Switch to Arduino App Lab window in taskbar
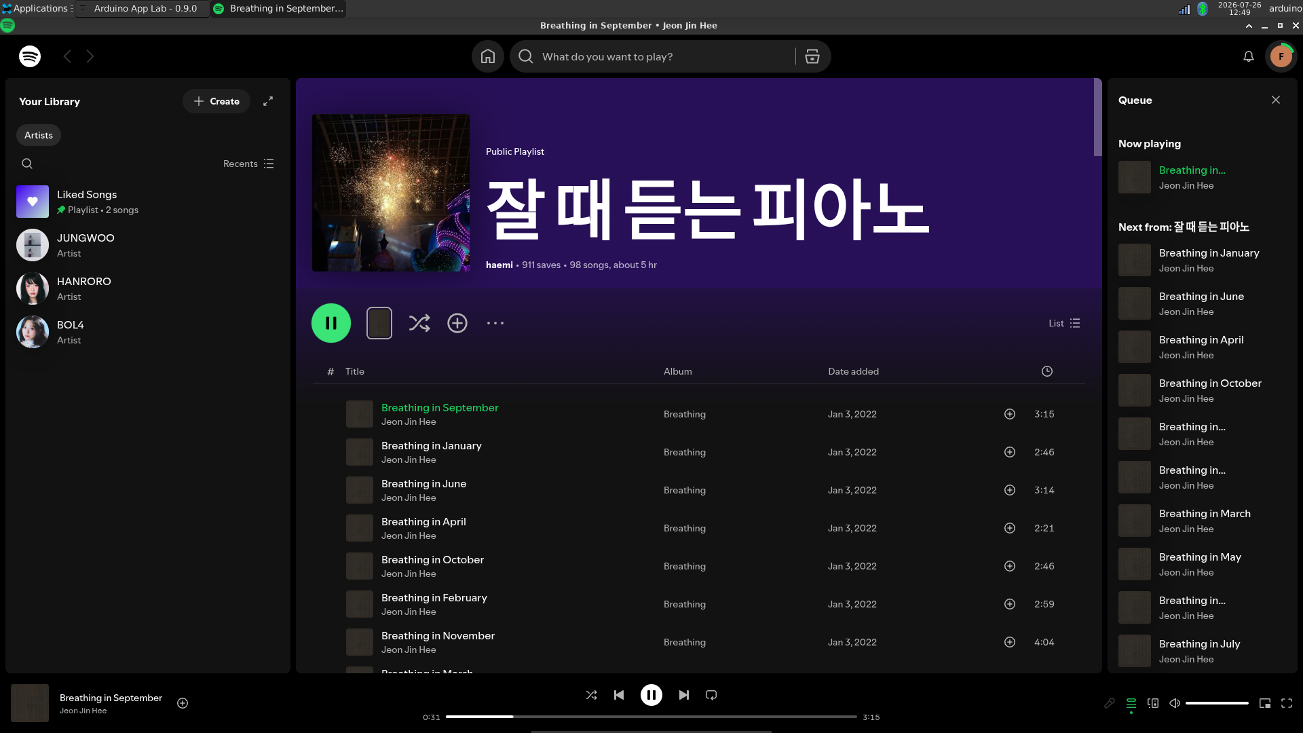Image resolution: width=1303 pixels, height=733 pixels. click(142, 8)
